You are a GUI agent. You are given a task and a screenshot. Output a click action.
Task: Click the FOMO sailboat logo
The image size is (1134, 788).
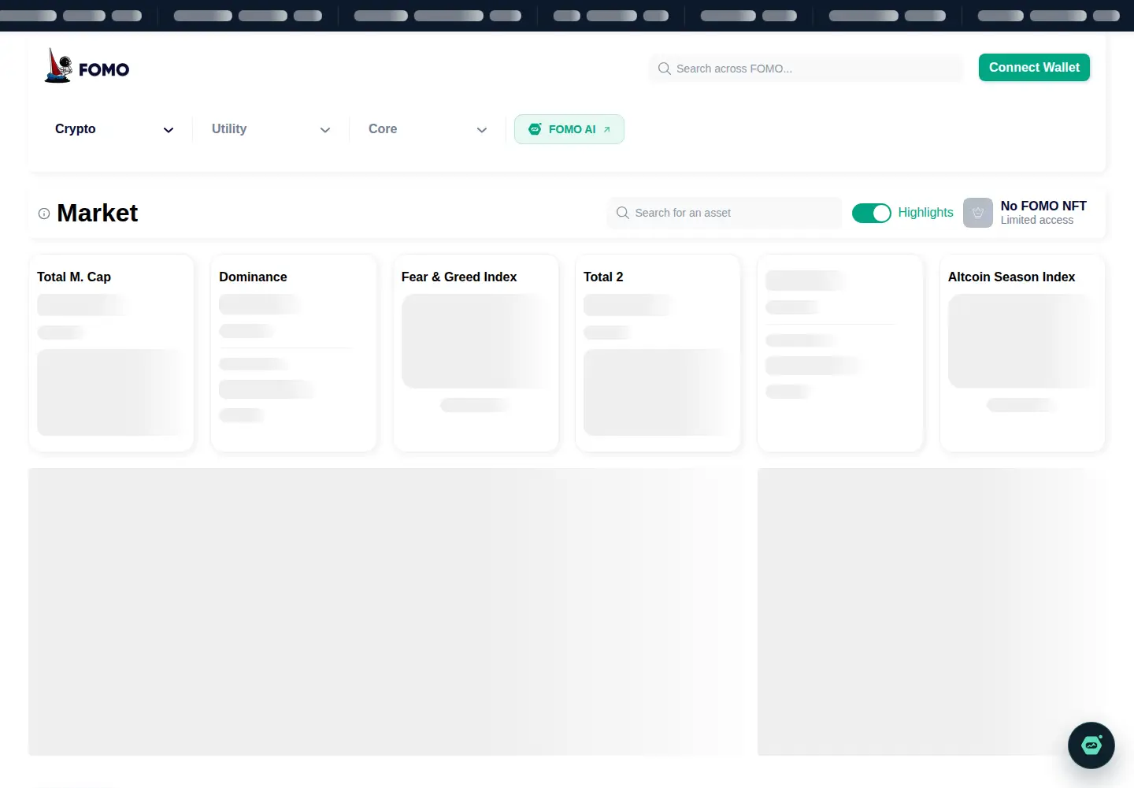(x=87, y=66)
